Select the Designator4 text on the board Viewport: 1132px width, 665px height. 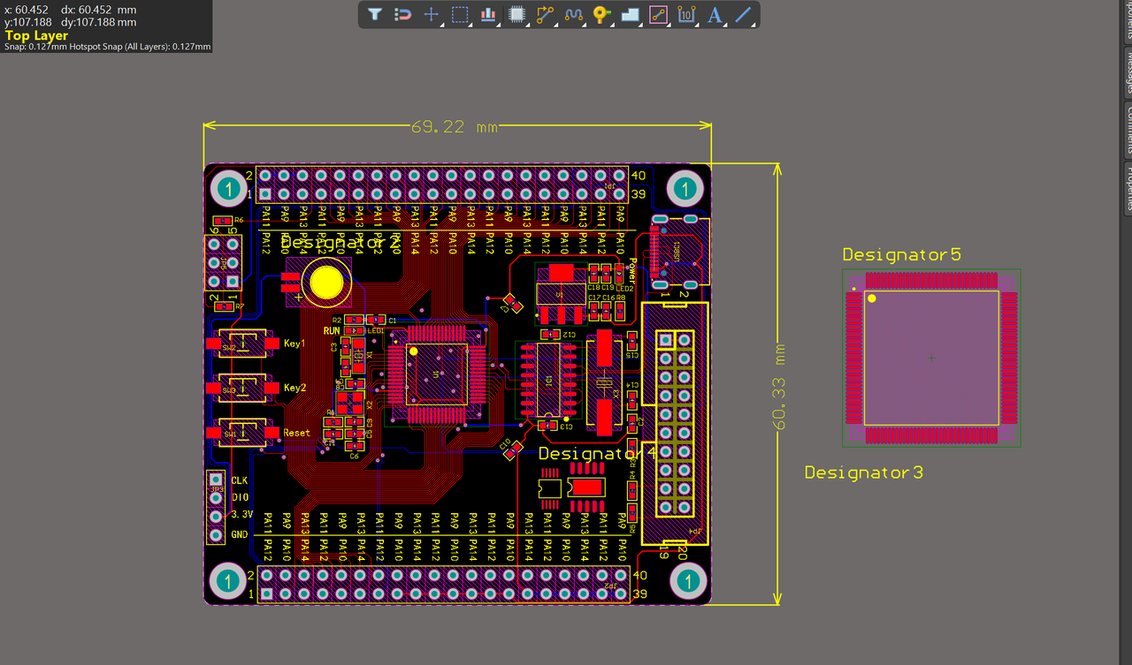point(599,453)
